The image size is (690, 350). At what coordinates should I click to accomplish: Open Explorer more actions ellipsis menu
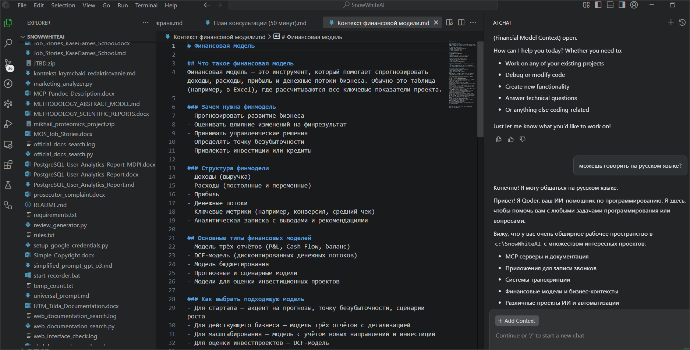(146, 22)
